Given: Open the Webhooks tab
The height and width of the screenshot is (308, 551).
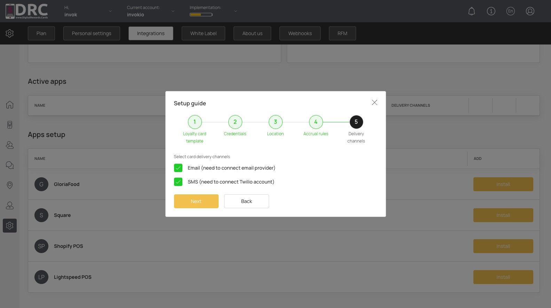Looking at the screenshot, I should click(300, 33).
